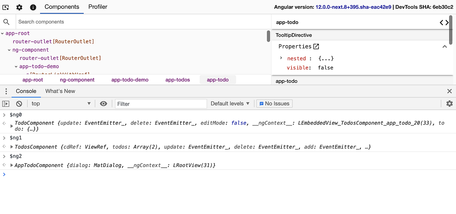Open the What's New tab
The height and width of the screenshot is (214, 456).
pos(60,91)
